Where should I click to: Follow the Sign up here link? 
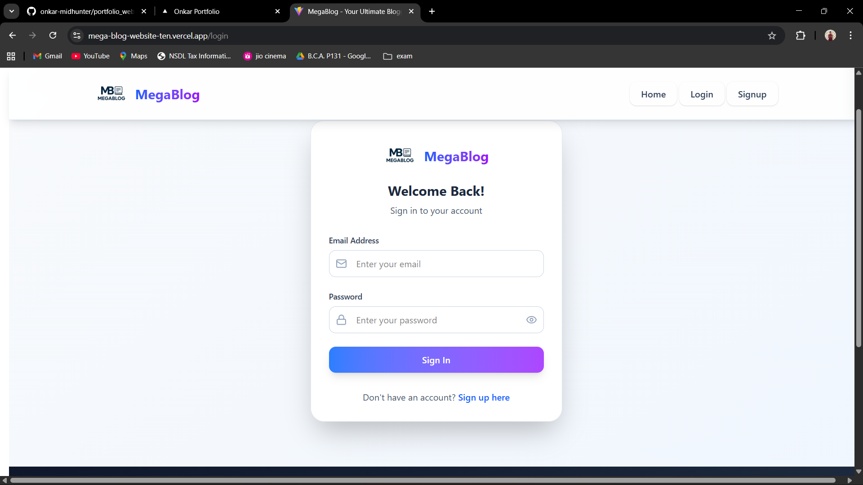484,397
